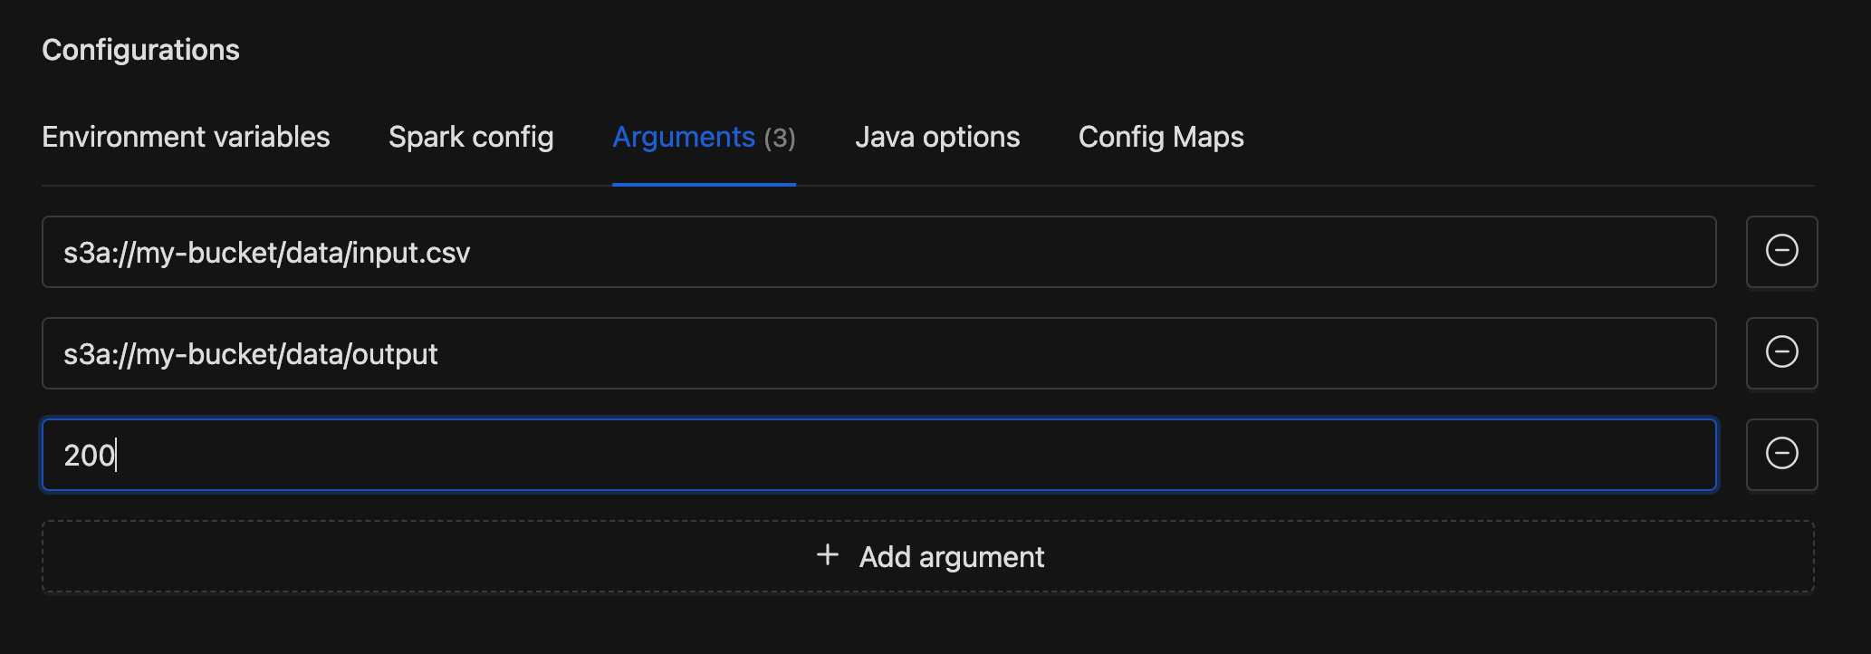Click the delete icon on the last argument row
The image size is (1871, 654).
[x=1780, y=454]
